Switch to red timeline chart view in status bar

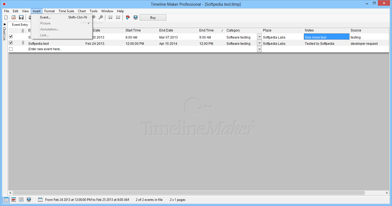14,200
